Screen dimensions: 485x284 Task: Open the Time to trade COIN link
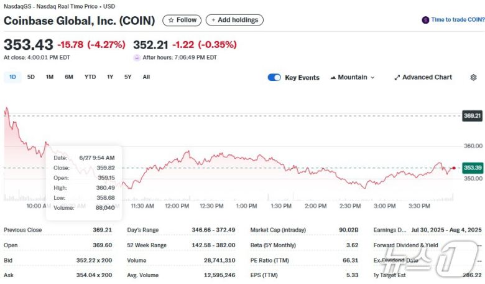[458, 20]
